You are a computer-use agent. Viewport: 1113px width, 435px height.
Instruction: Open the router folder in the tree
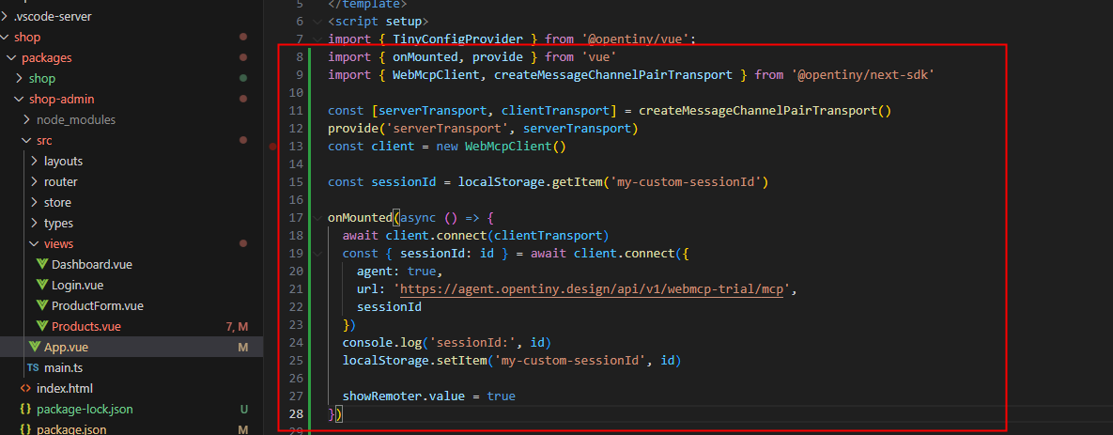[x=60, y=182]
